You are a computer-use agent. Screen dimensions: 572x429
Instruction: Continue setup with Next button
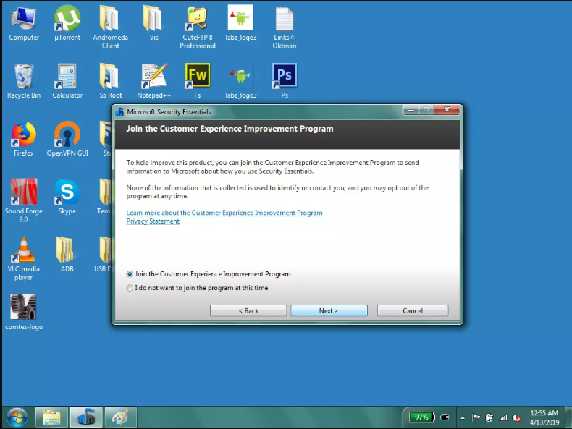point(329,311)
